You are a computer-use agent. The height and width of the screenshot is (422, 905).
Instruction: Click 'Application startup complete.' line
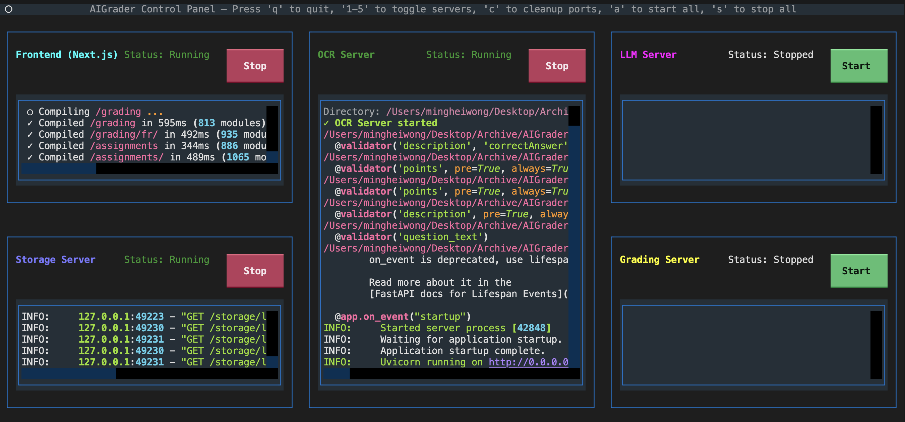coord(434,350)
